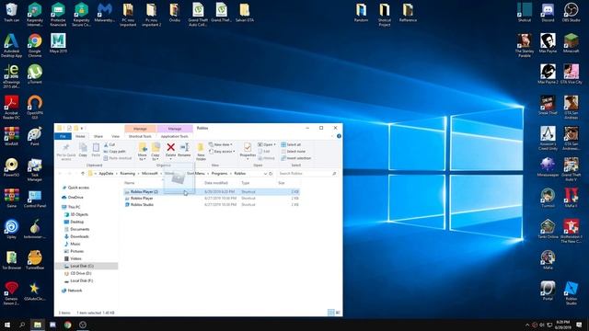Open Google Chrome desktop shortcut
This screenshot has width=589, height=331.
pos(35,45)
